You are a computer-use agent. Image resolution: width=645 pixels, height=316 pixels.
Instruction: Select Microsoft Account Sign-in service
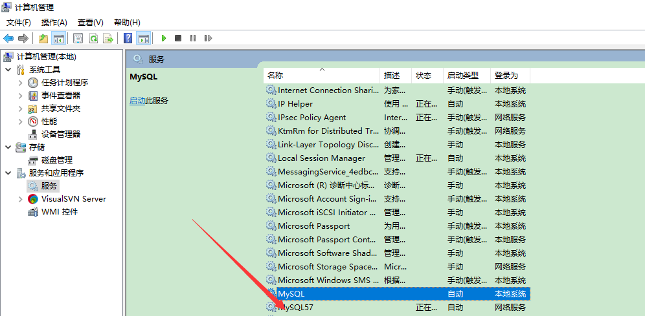[398, 198]
